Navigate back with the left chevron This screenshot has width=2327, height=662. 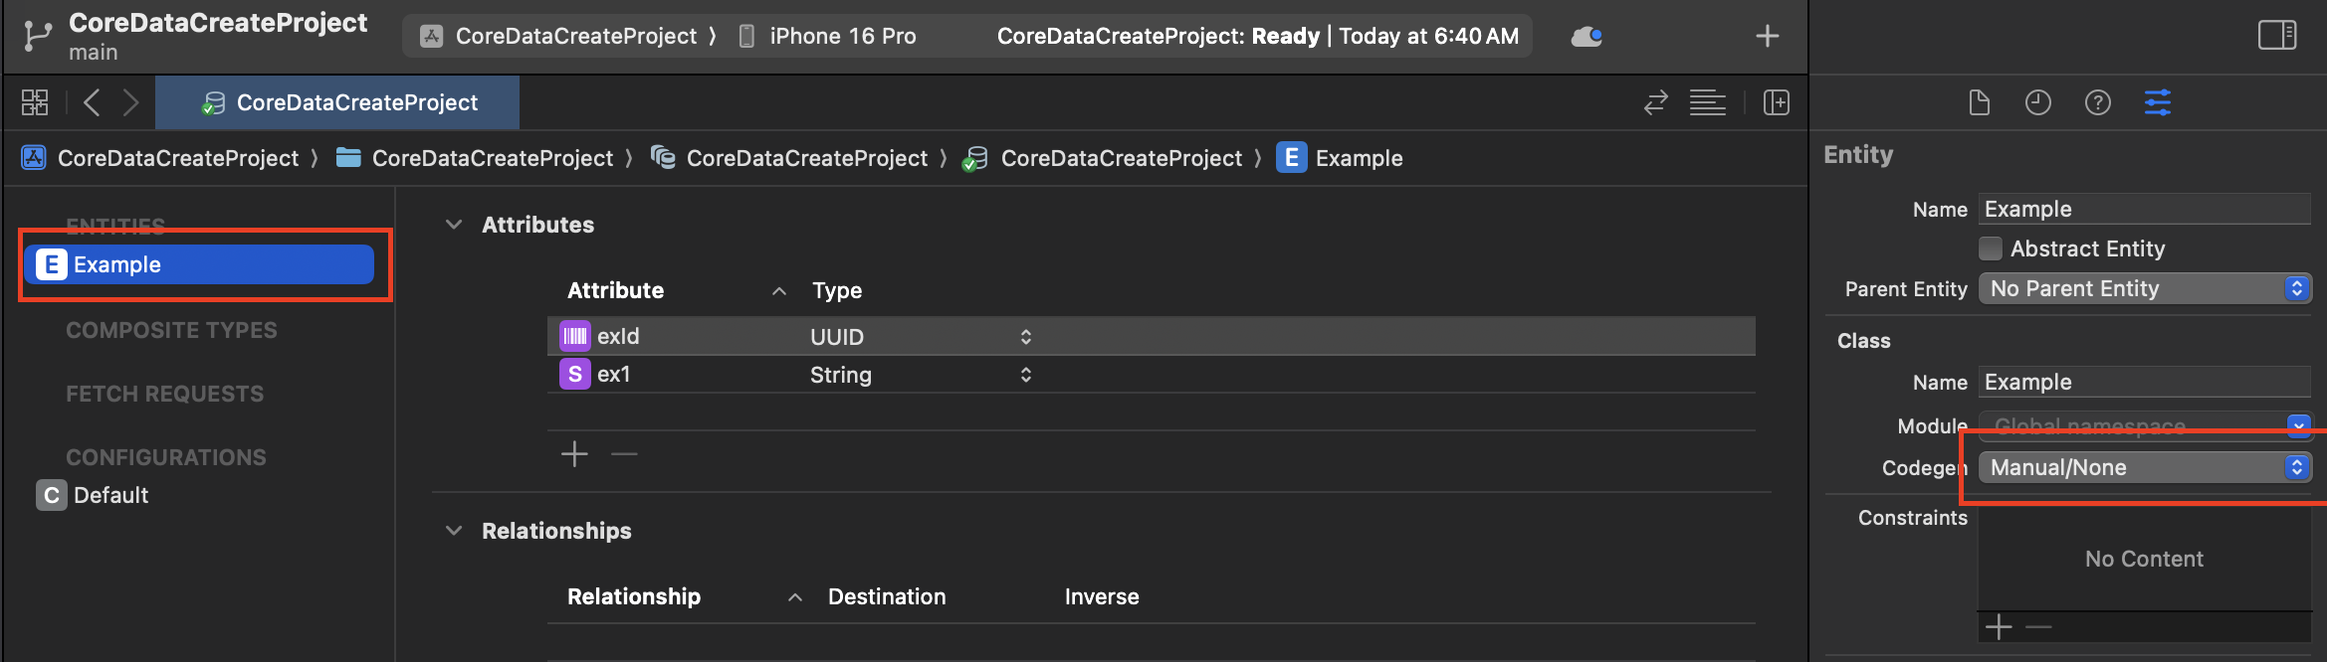(x=92, y=102)
